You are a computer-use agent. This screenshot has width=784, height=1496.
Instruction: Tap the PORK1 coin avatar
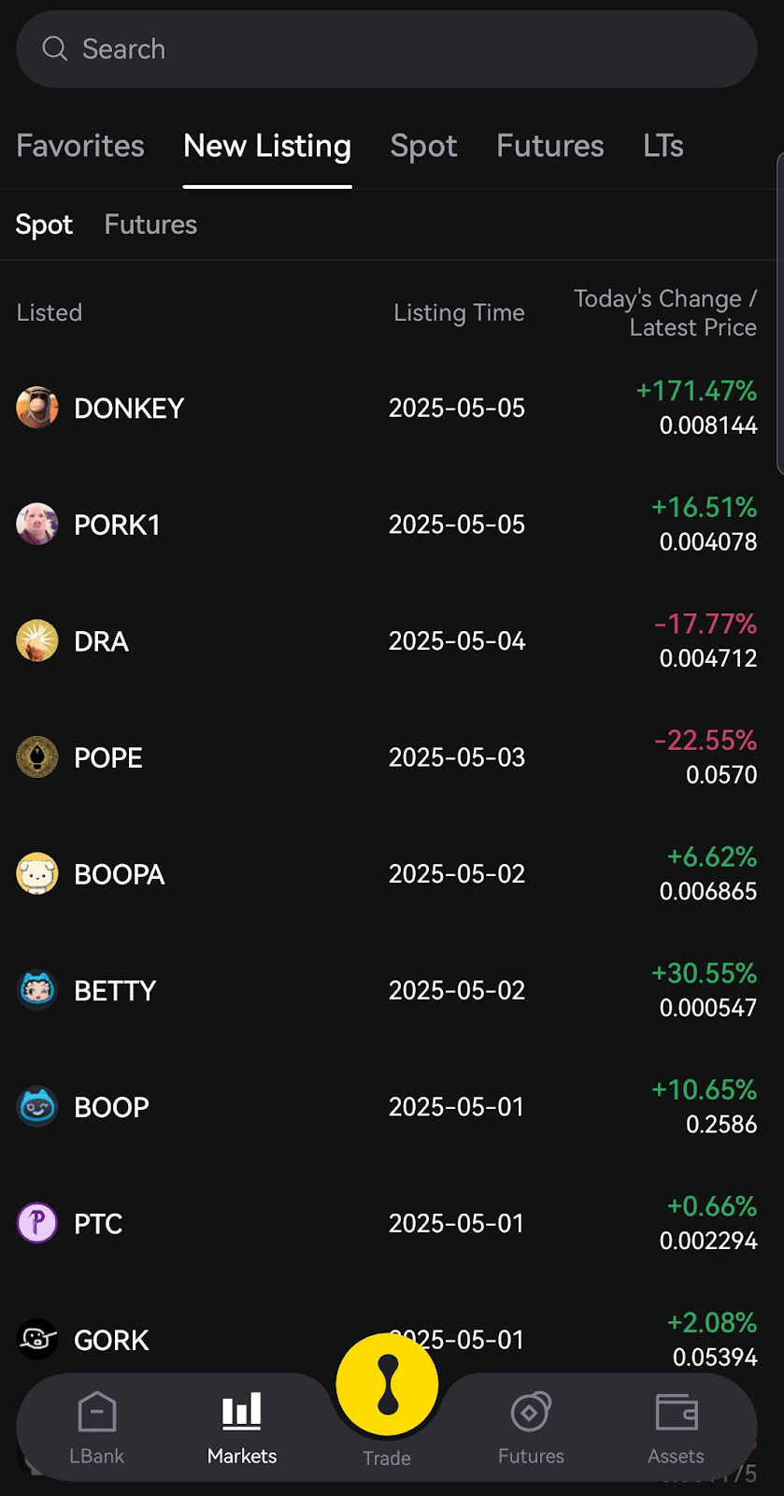[37, 525]
